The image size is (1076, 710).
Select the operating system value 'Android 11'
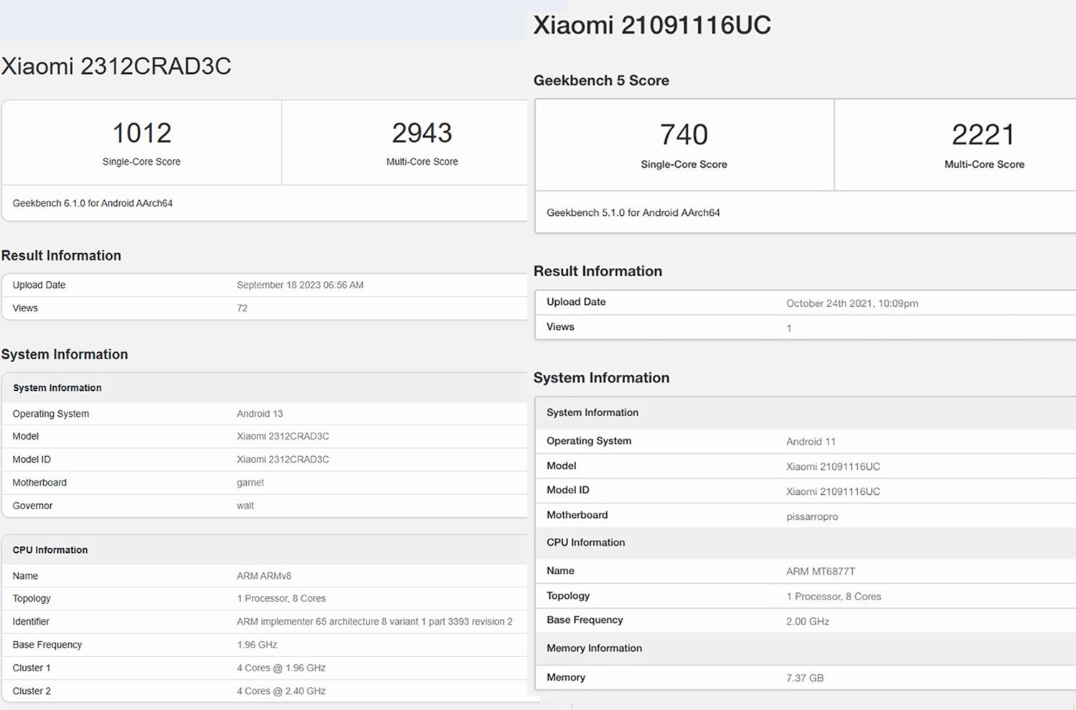point(811,442)
